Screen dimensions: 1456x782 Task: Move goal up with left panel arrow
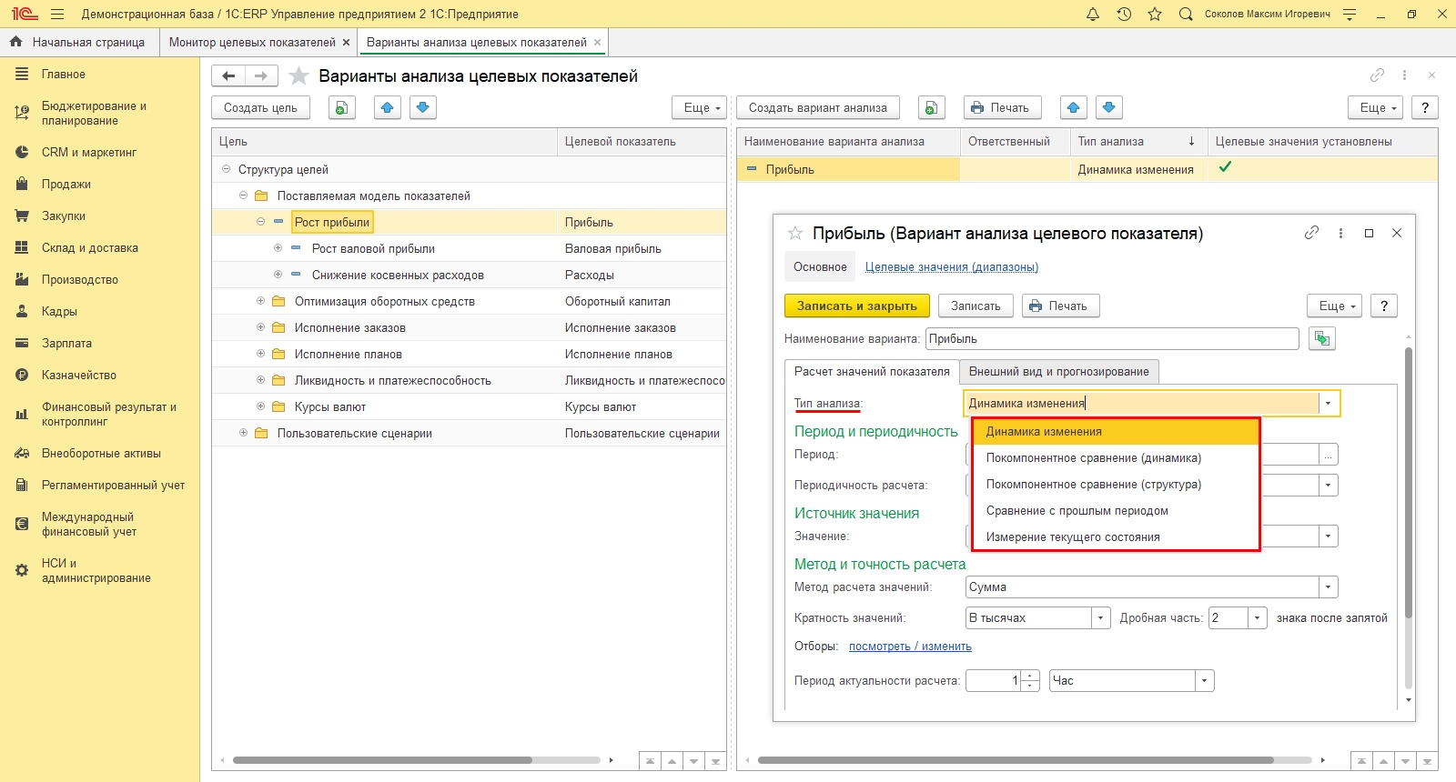[x=388, y=107]
